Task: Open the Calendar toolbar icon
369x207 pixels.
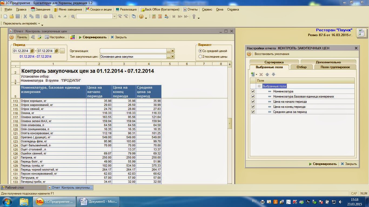Action: point(160,16)
